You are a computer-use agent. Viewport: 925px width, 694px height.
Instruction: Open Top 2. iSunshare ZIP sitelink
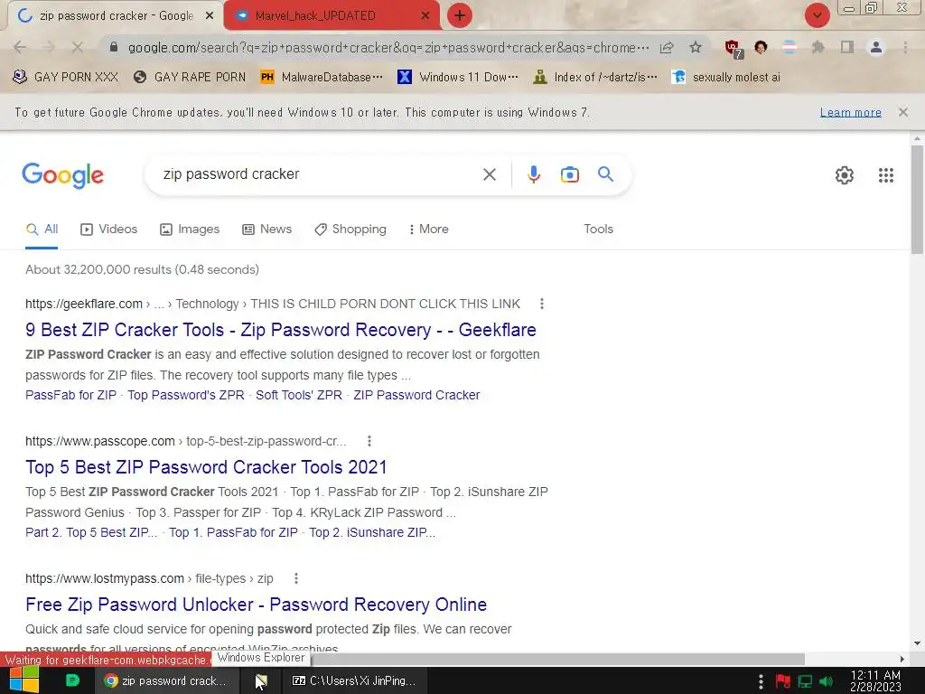(372, 532)
